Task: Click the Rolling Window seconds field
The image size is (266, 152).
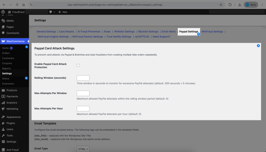Action: [x=83, y=78]
